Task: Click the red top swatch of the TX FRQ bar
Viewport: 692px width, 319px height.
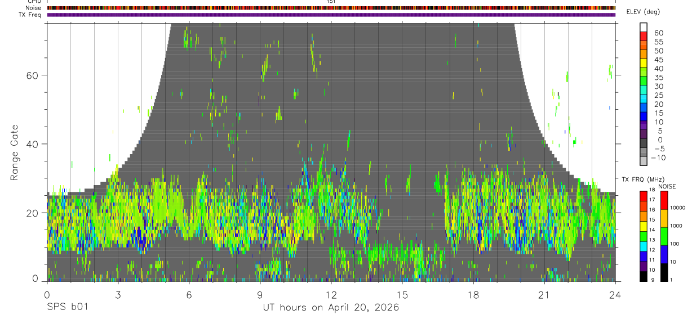Action: coord(644,196)
